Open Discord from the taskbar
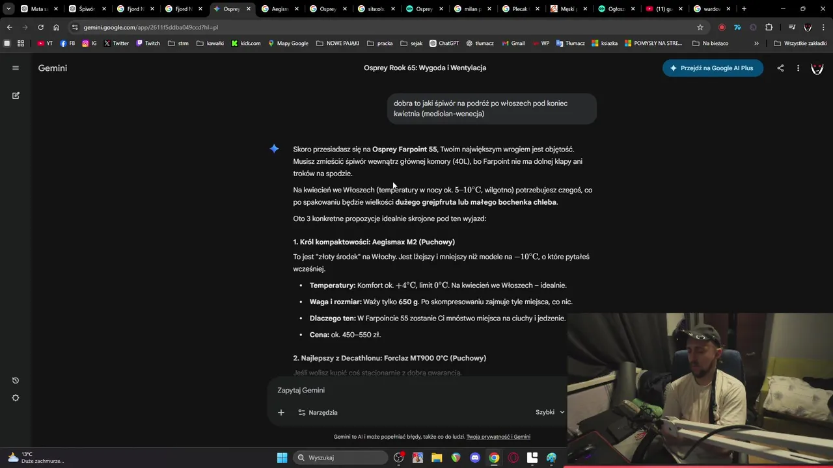 [x=475, y=458]
